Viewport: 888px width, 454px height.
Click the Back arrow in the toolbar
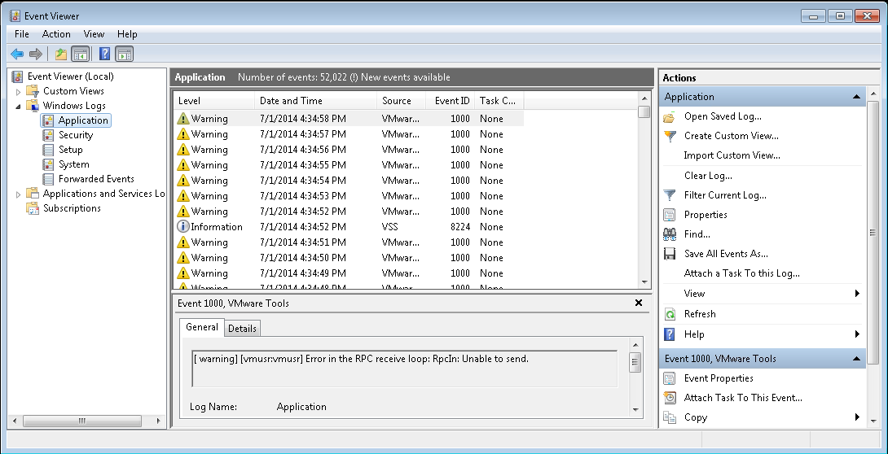pyautogui.click(x=17, y=55)
